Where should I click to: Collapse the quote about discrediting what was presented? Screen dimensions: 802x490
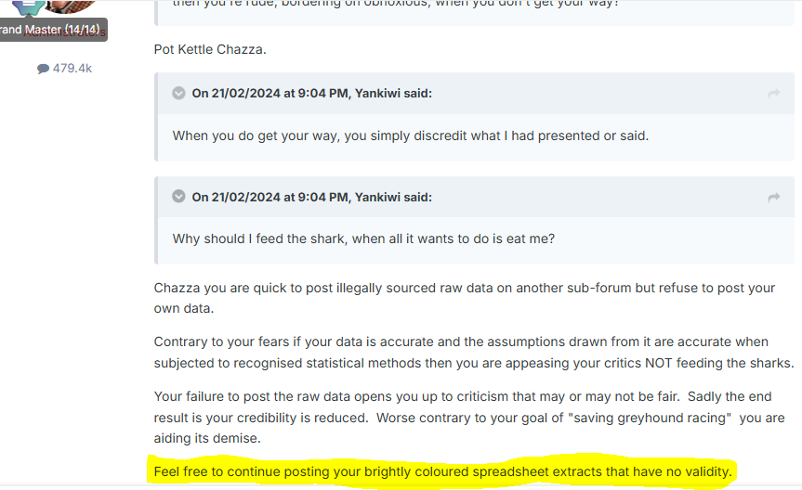(x=178, y=93)
